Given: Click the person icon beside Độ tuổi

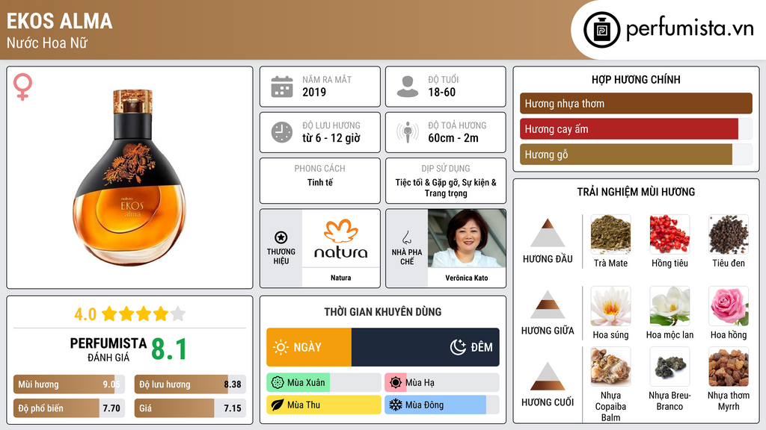Looking at the screenshot, I should coord(408,87).
